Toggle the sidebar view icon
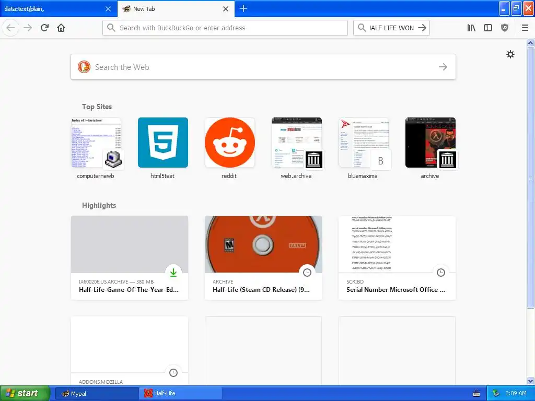The image size is (535, 401). (488, 28)
